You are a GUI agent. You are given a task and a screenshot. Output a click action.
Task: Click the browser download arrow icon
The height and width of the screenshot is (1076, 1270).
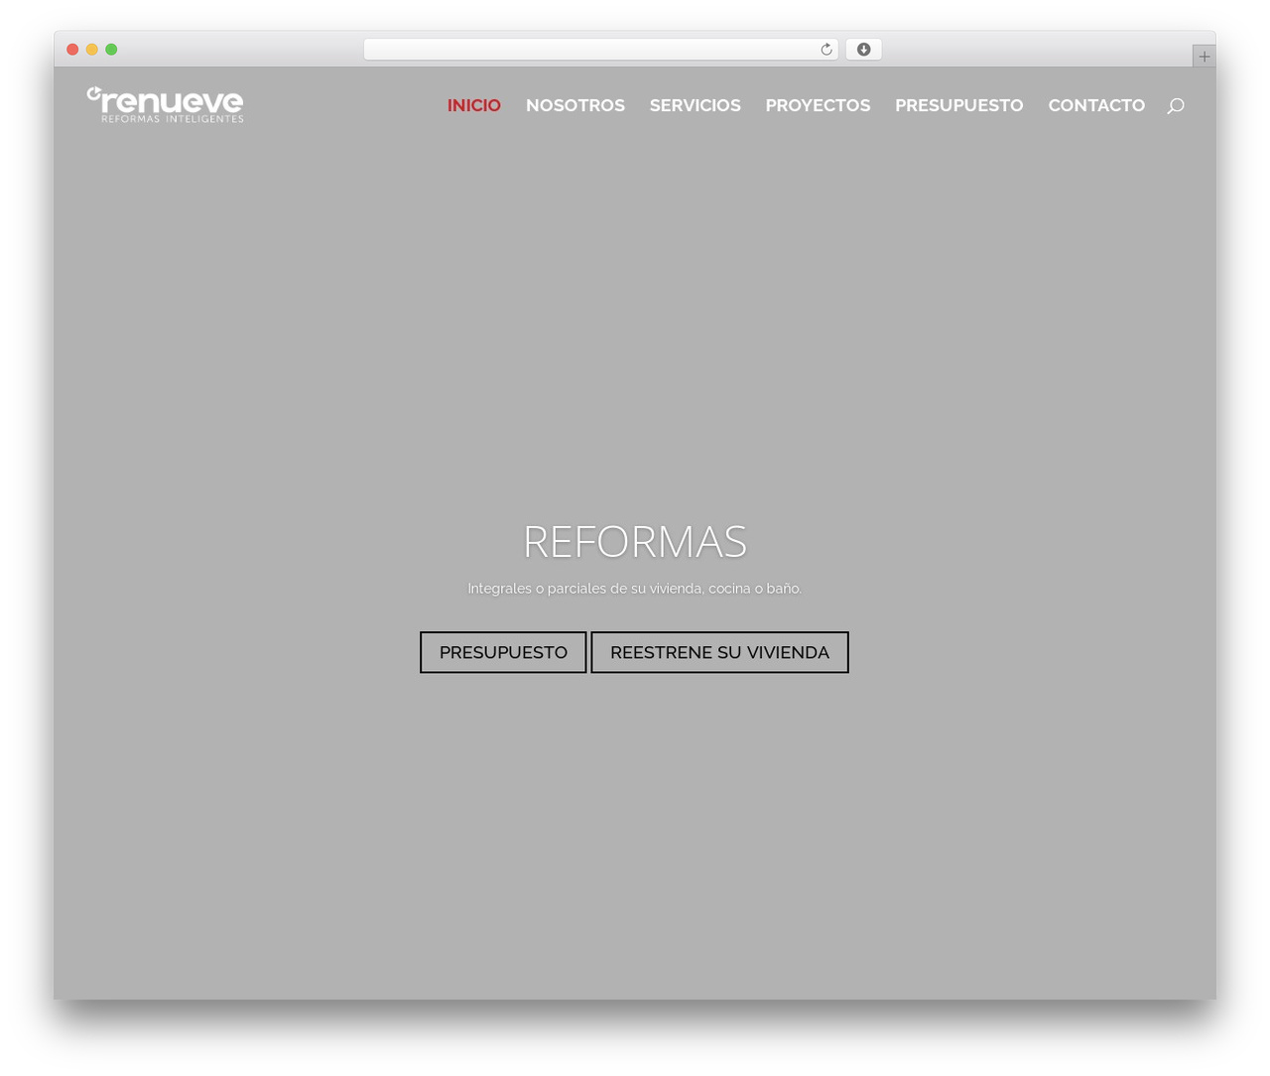click(863, 50)
